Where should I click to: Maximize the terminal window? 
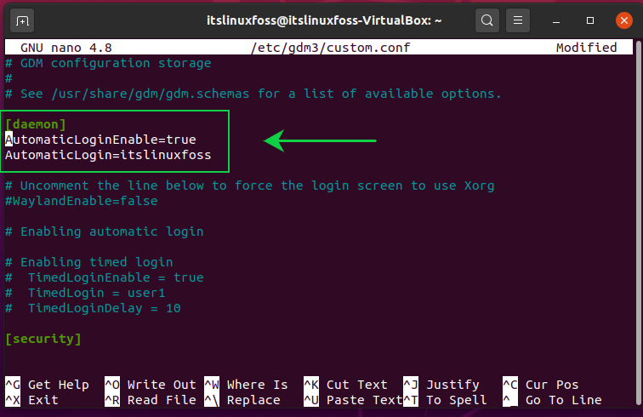pos(590,20)
